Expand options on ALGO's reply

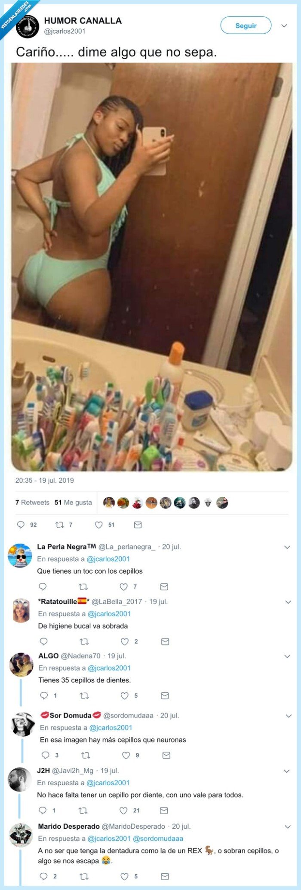point(287,656)
